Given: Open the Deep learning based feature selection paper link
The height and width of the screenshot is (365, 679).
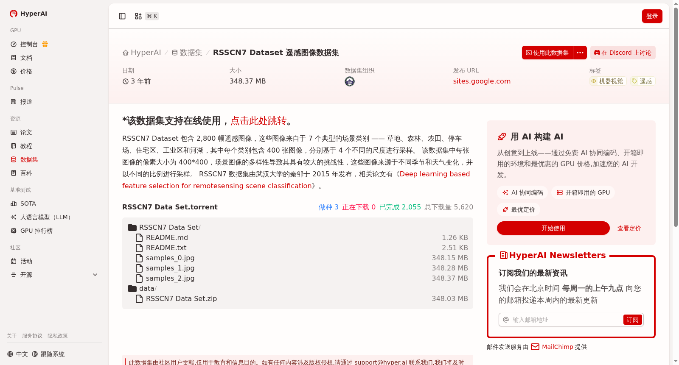Looking at the screenshot, I should coord(296,180).
